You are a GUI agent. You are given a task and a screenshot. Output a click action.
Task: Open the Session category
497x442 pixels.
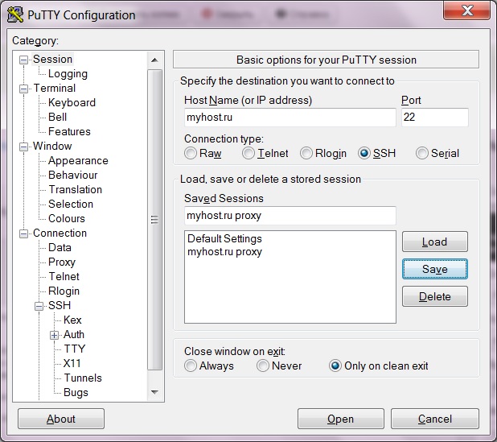(52, 59)
